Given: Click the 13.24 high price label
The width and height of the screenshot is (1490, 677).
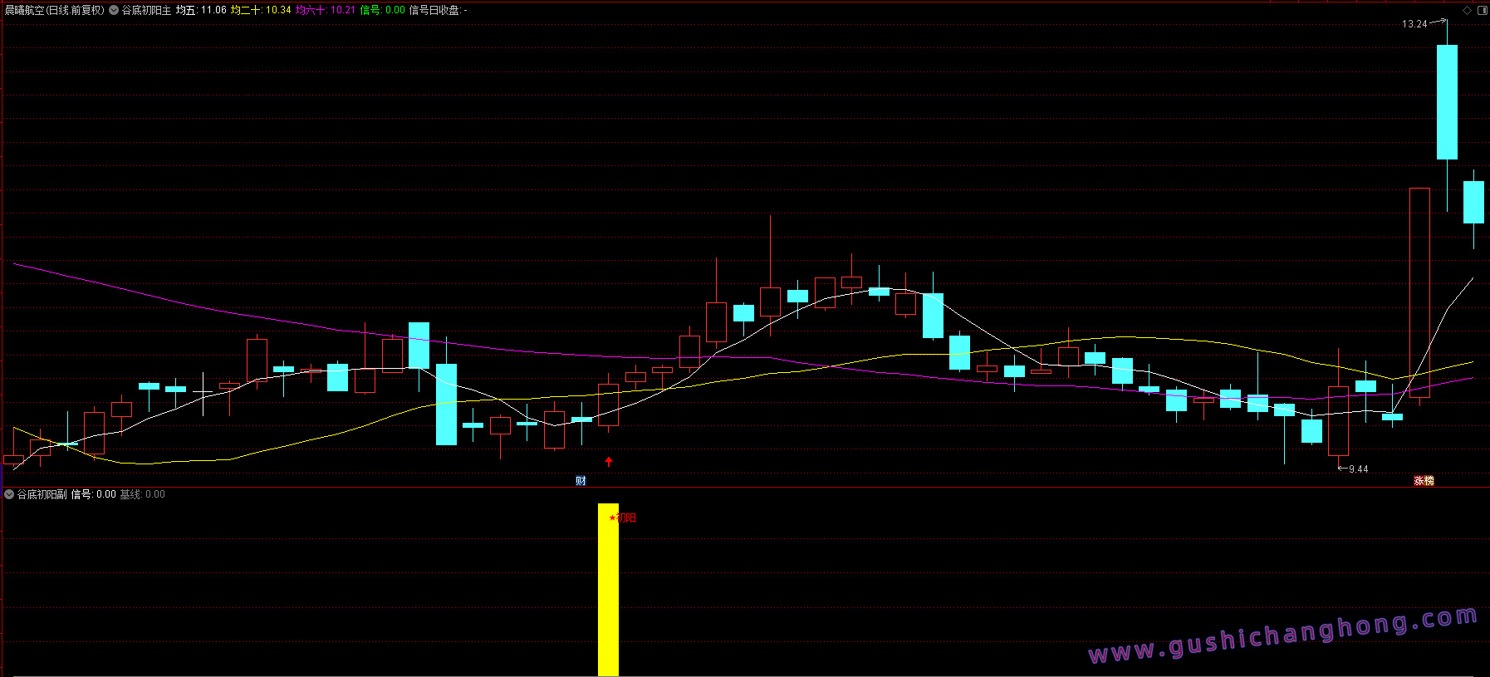Looking at the screenshot, I should pos(1414,24).
